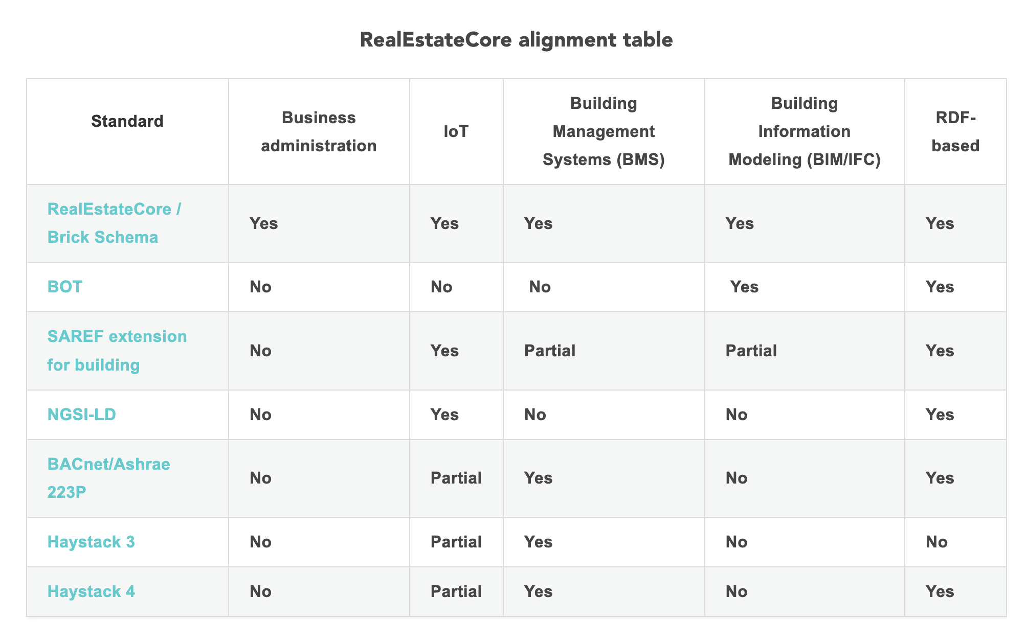Image resolution: width=1027 pixels, height=642 pixels.
Task: Open the Haystack 3 link
Action: (x=91, y=542)
